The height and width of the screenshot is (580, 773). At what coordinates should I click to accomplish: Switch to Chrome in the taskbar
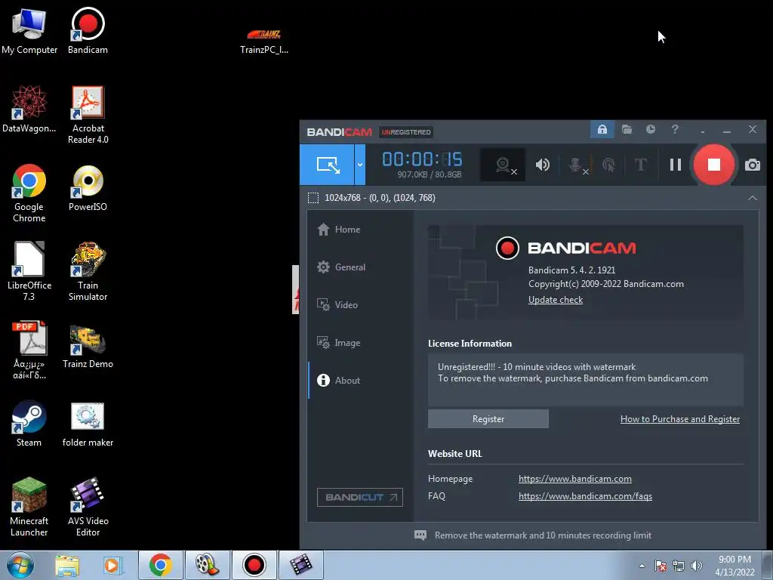click(x=161, y=565)
